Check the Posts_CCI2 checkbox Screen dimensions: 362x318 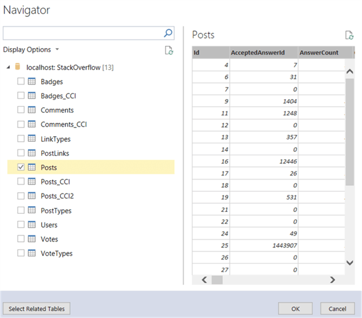click(21, 196)
